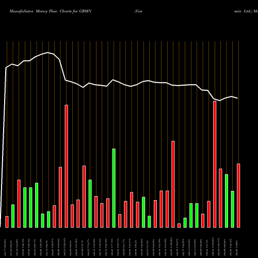The width and height of the screenshot is (258, 258).
Task: Click the tallest green bar in the chart
Action: 114,188
